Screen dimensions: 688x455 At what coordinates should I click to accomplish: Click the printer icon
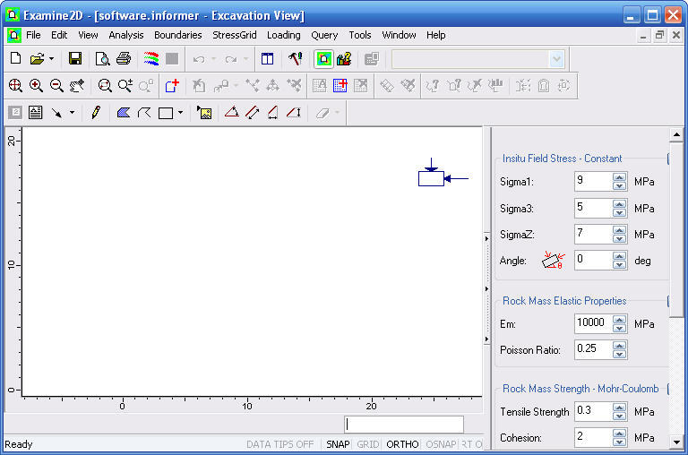point(124,59)
